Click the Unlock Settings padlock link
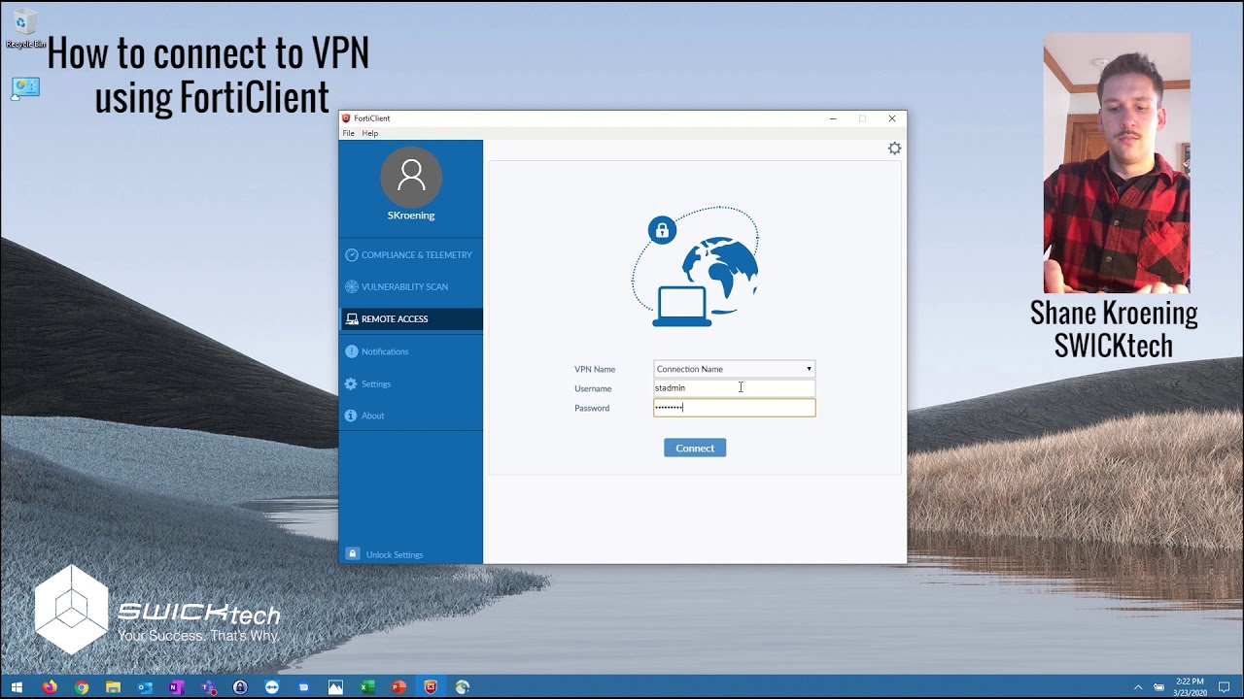Viewport: 1244px width, 699px height. tap(386, 554)
